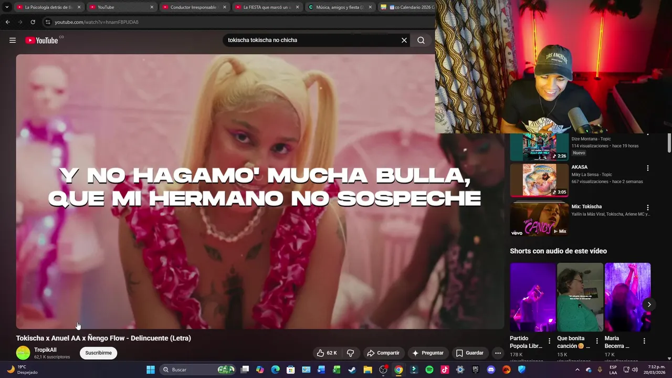
Task: Switch to the 'YouTube' tab
Action: coord(121,7)
